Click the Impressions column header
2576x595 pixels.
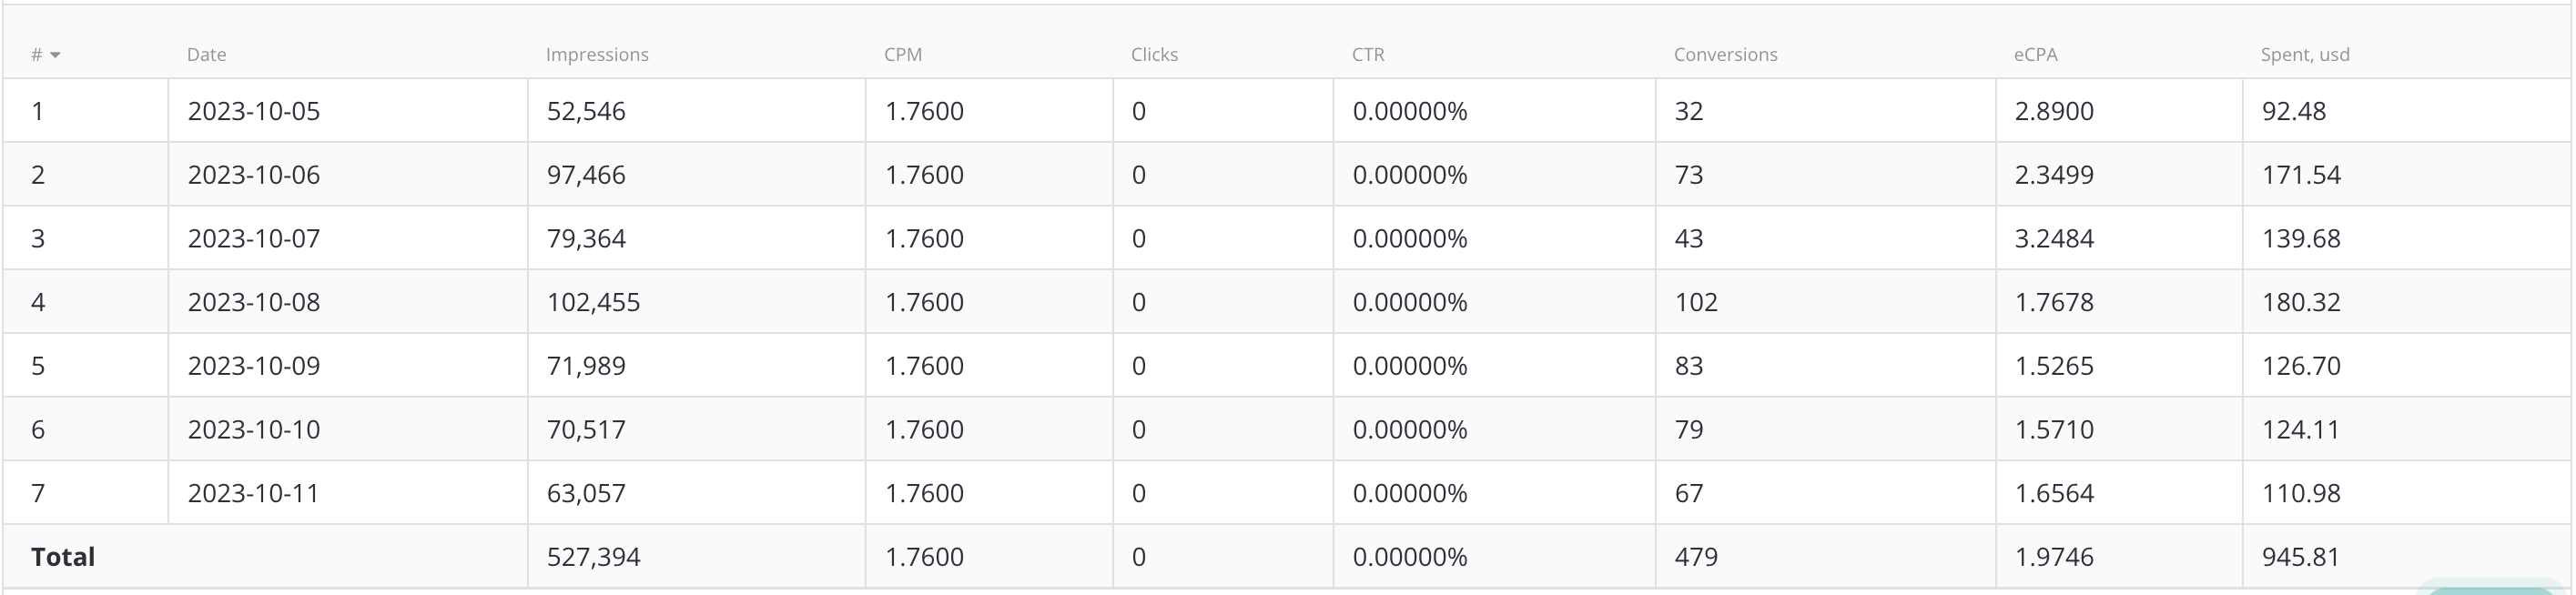click(x=597, y=55)
